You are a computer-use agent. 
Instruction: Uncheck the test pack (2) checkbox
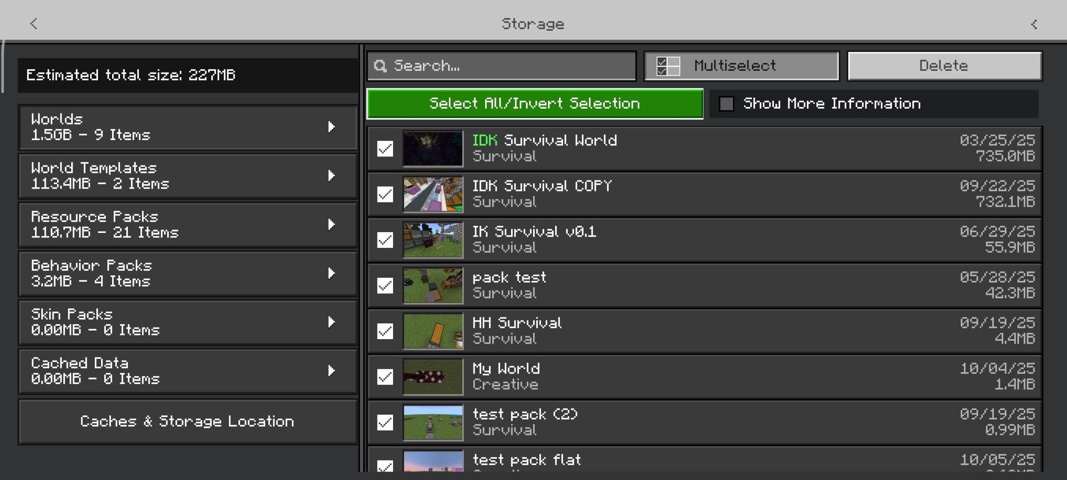pyautogui.click(x=385, y=422)
